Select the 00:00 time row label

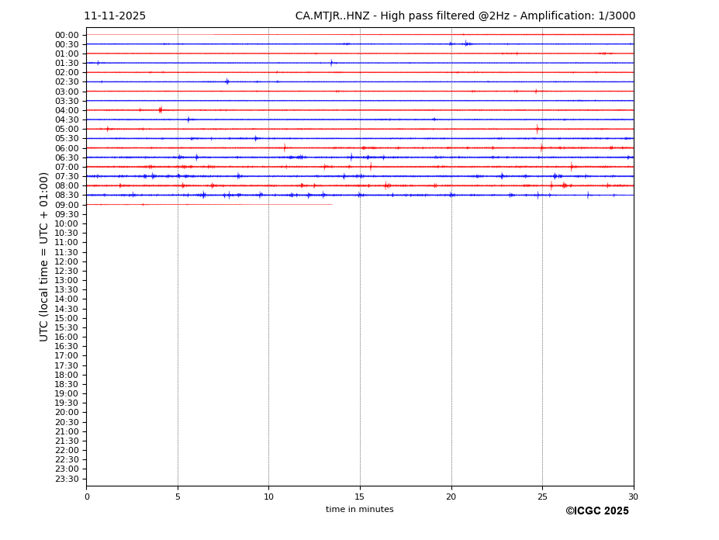(x=67, y=35)
